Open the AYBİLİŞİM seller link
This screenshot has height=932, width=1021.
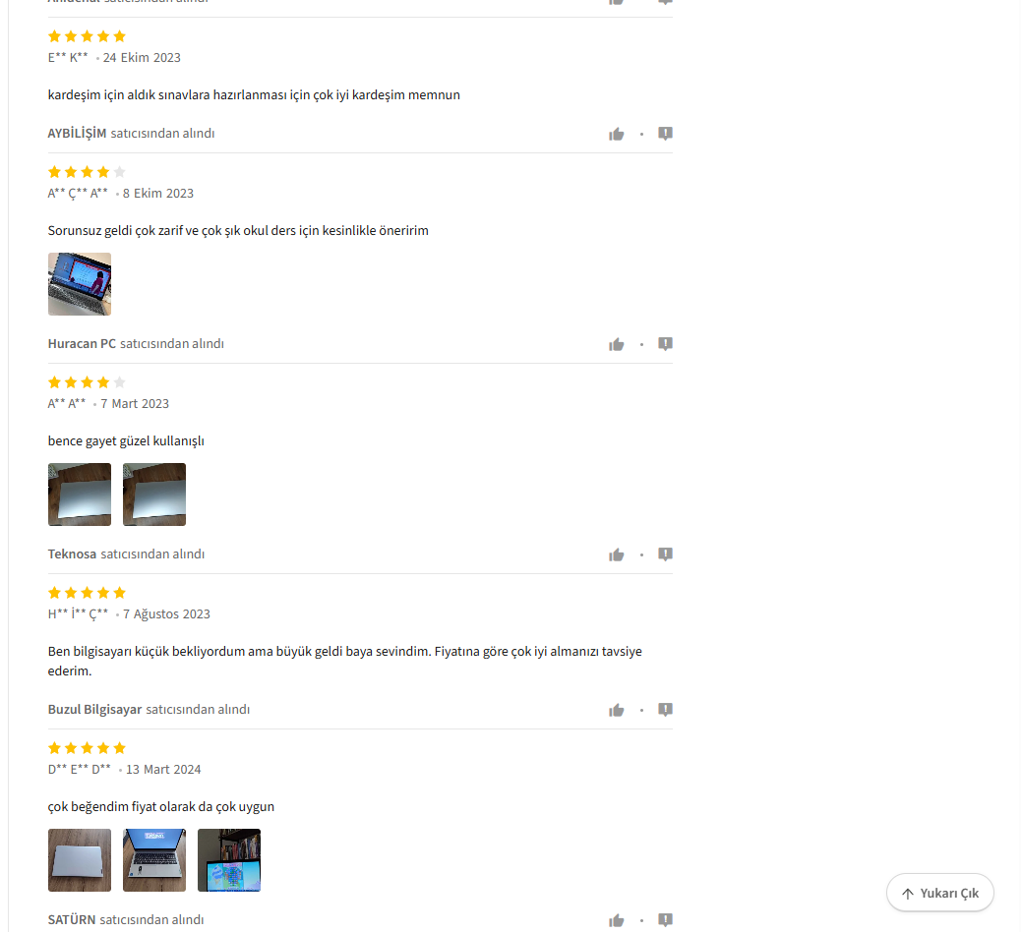77,133
